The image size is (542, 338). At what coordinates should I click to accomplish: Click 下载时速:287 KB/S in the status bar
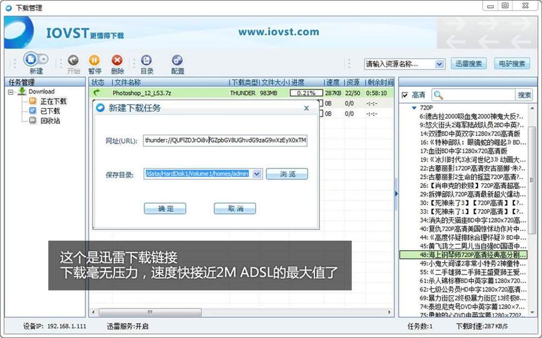pos(482,326)
